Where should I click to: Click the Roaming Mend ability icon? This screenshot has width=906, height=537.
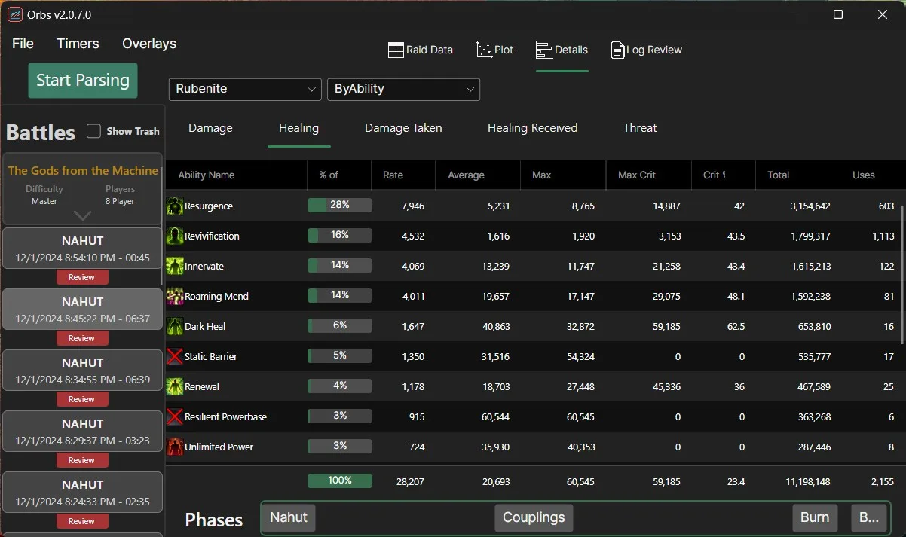(175, 296)
